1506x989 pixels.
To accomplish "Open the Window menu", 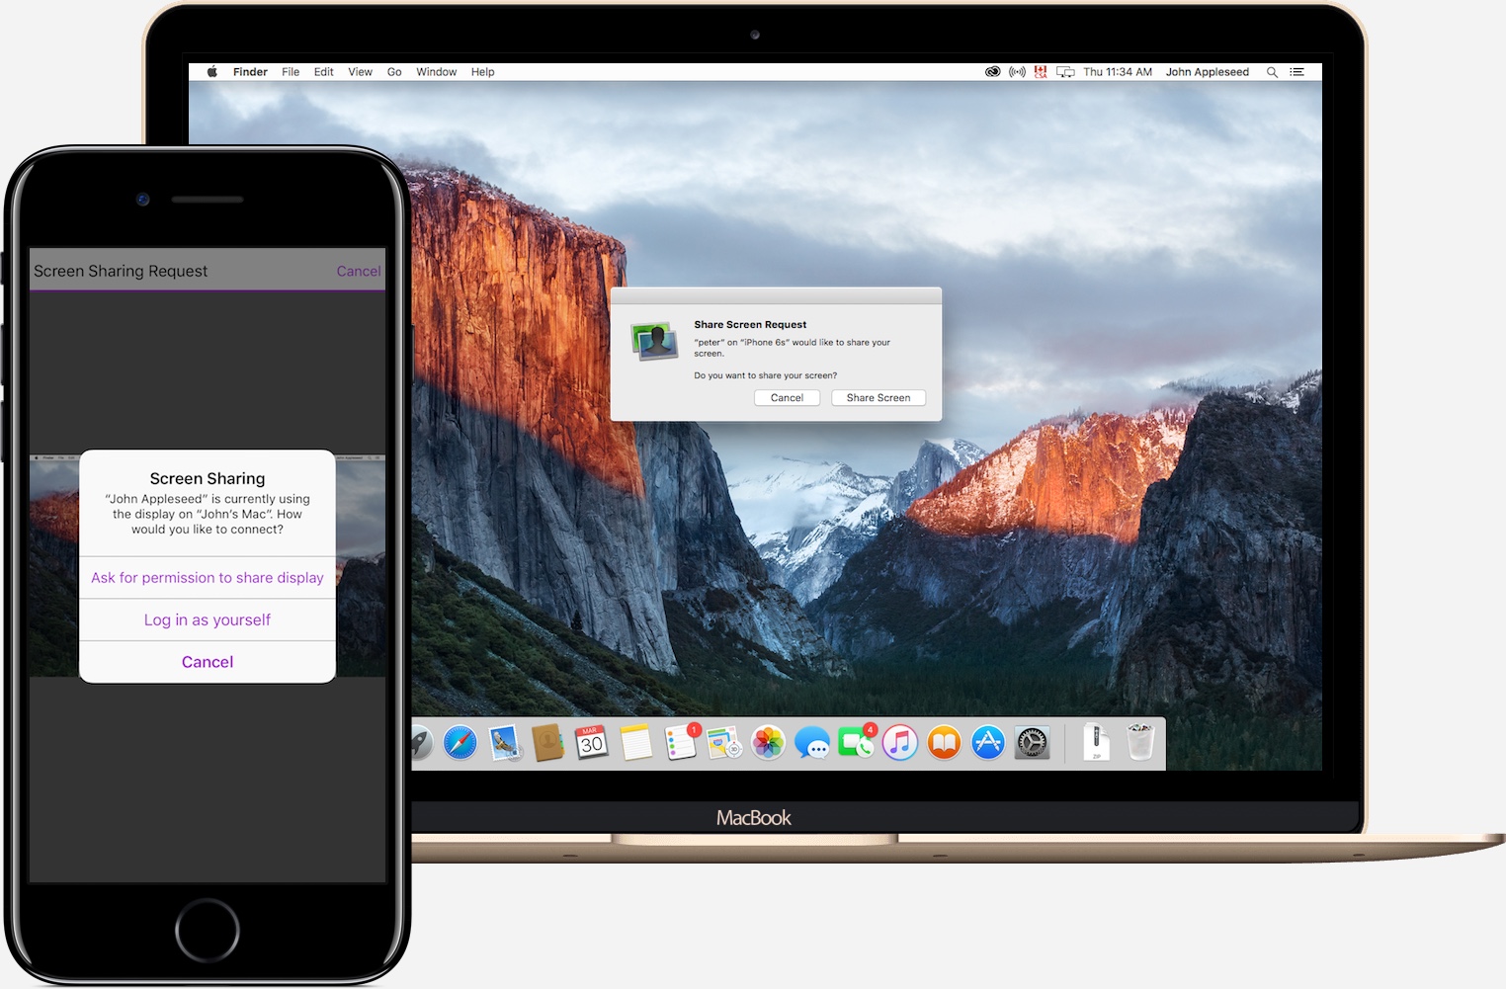I will [x=436, y=72].
